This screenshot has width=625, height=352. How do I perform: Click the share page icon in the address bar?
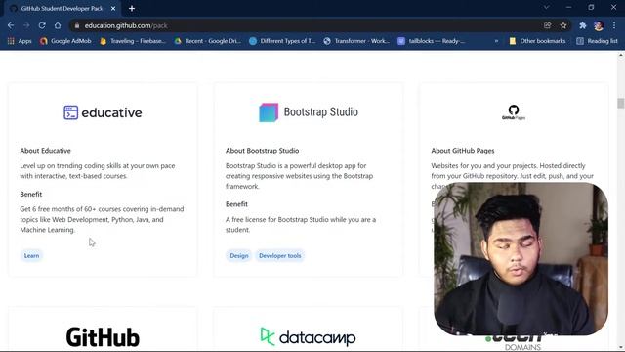tap(547, 25)
